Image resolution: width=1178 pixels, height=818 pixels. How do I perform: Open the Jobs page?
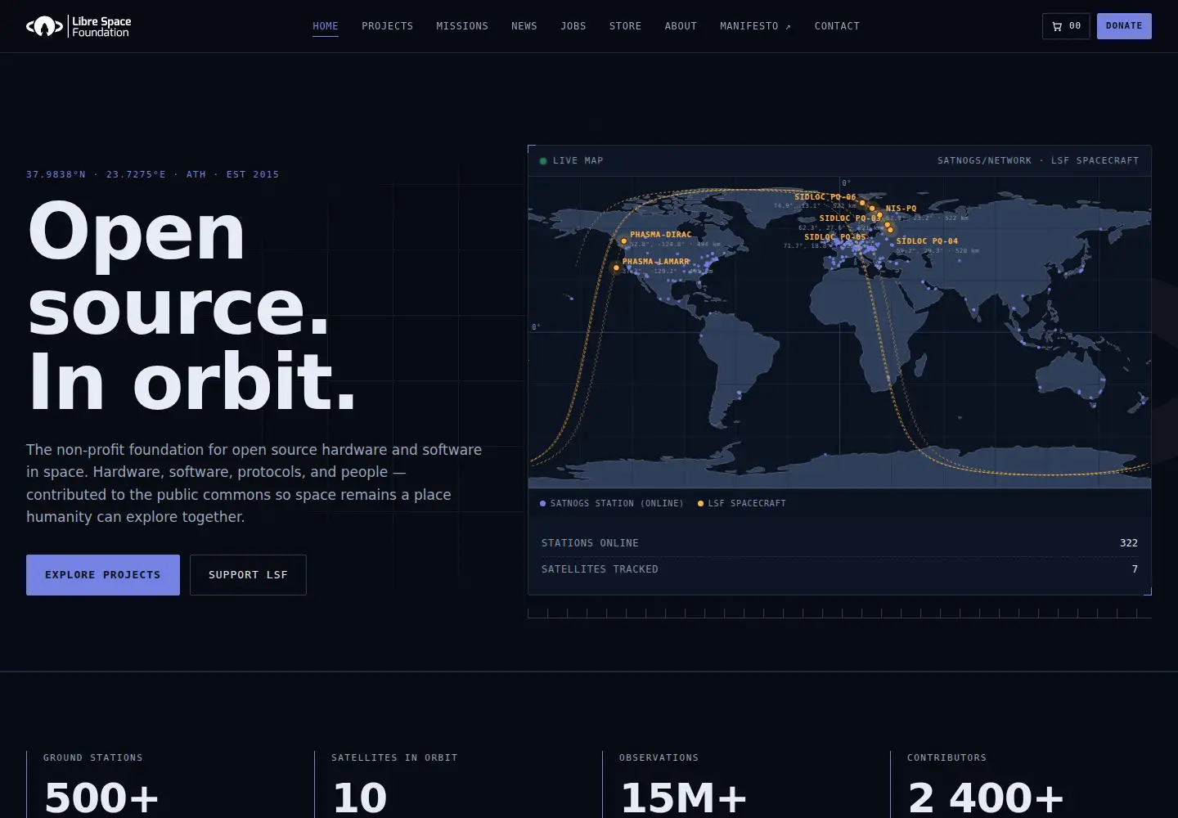[x=573, y=26]
